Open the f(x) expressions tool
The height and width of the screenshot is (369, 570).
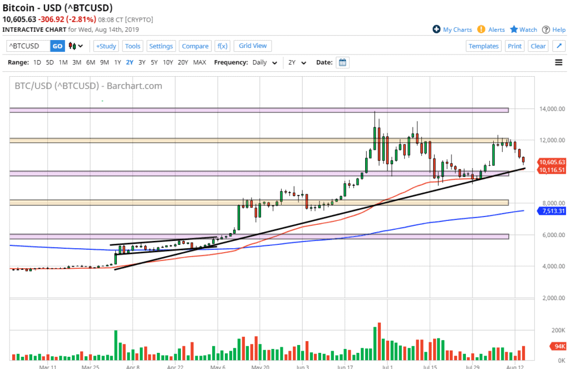[223, 46]
